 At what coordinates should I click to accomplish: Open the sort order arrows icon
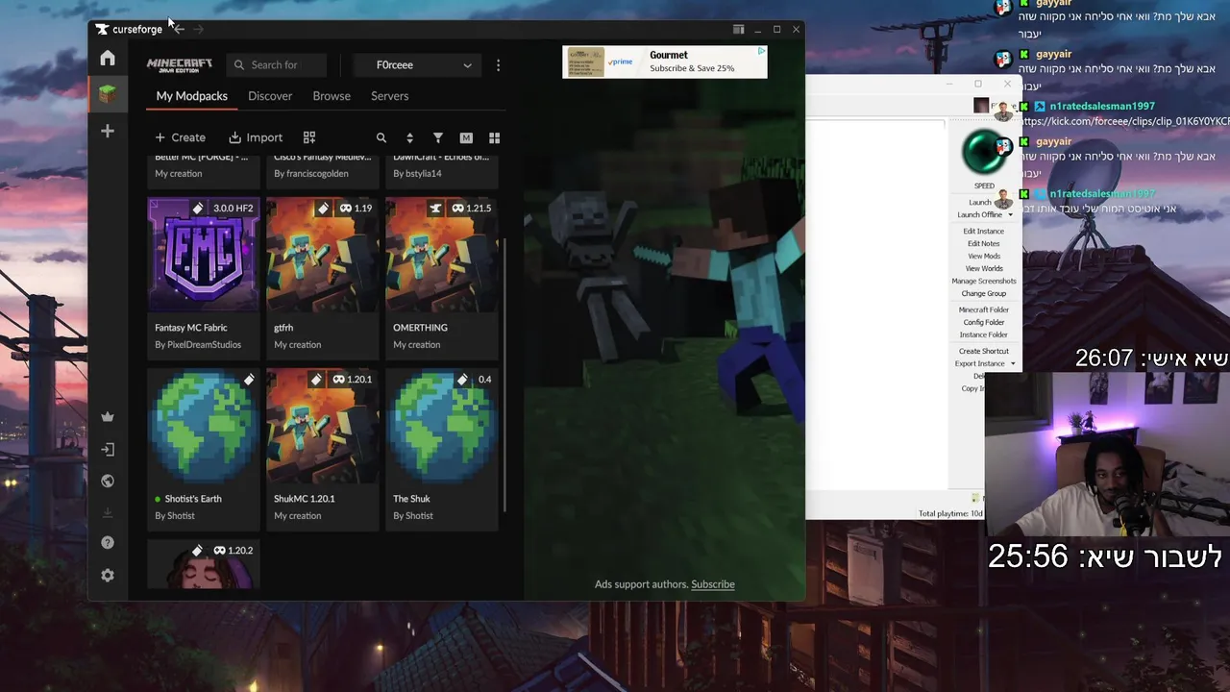pos(409,137)
